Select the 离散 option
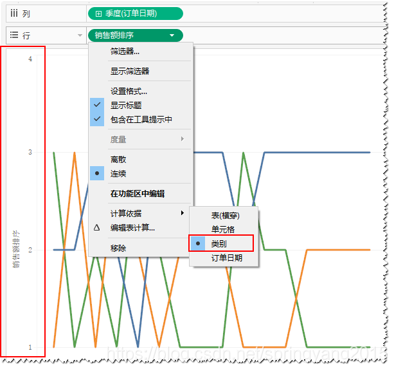 tap(141, 159)
